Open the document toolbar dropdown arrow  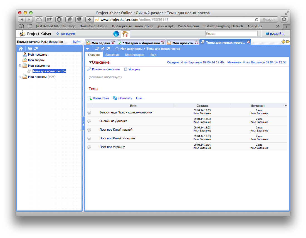(x=87, y=49)
